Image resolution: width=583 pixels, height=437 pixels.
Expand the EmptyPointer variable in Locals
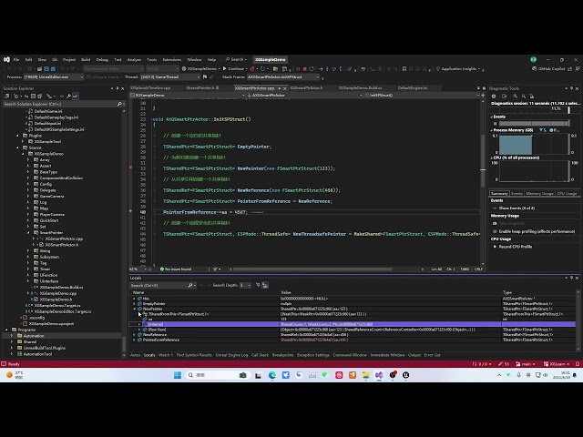[x=134, y=304]
